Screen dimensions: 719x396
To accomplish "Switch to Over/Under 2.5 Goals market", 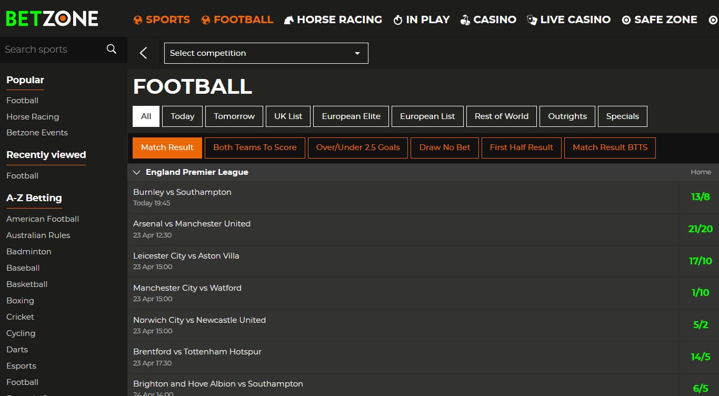I will point(358,147).
